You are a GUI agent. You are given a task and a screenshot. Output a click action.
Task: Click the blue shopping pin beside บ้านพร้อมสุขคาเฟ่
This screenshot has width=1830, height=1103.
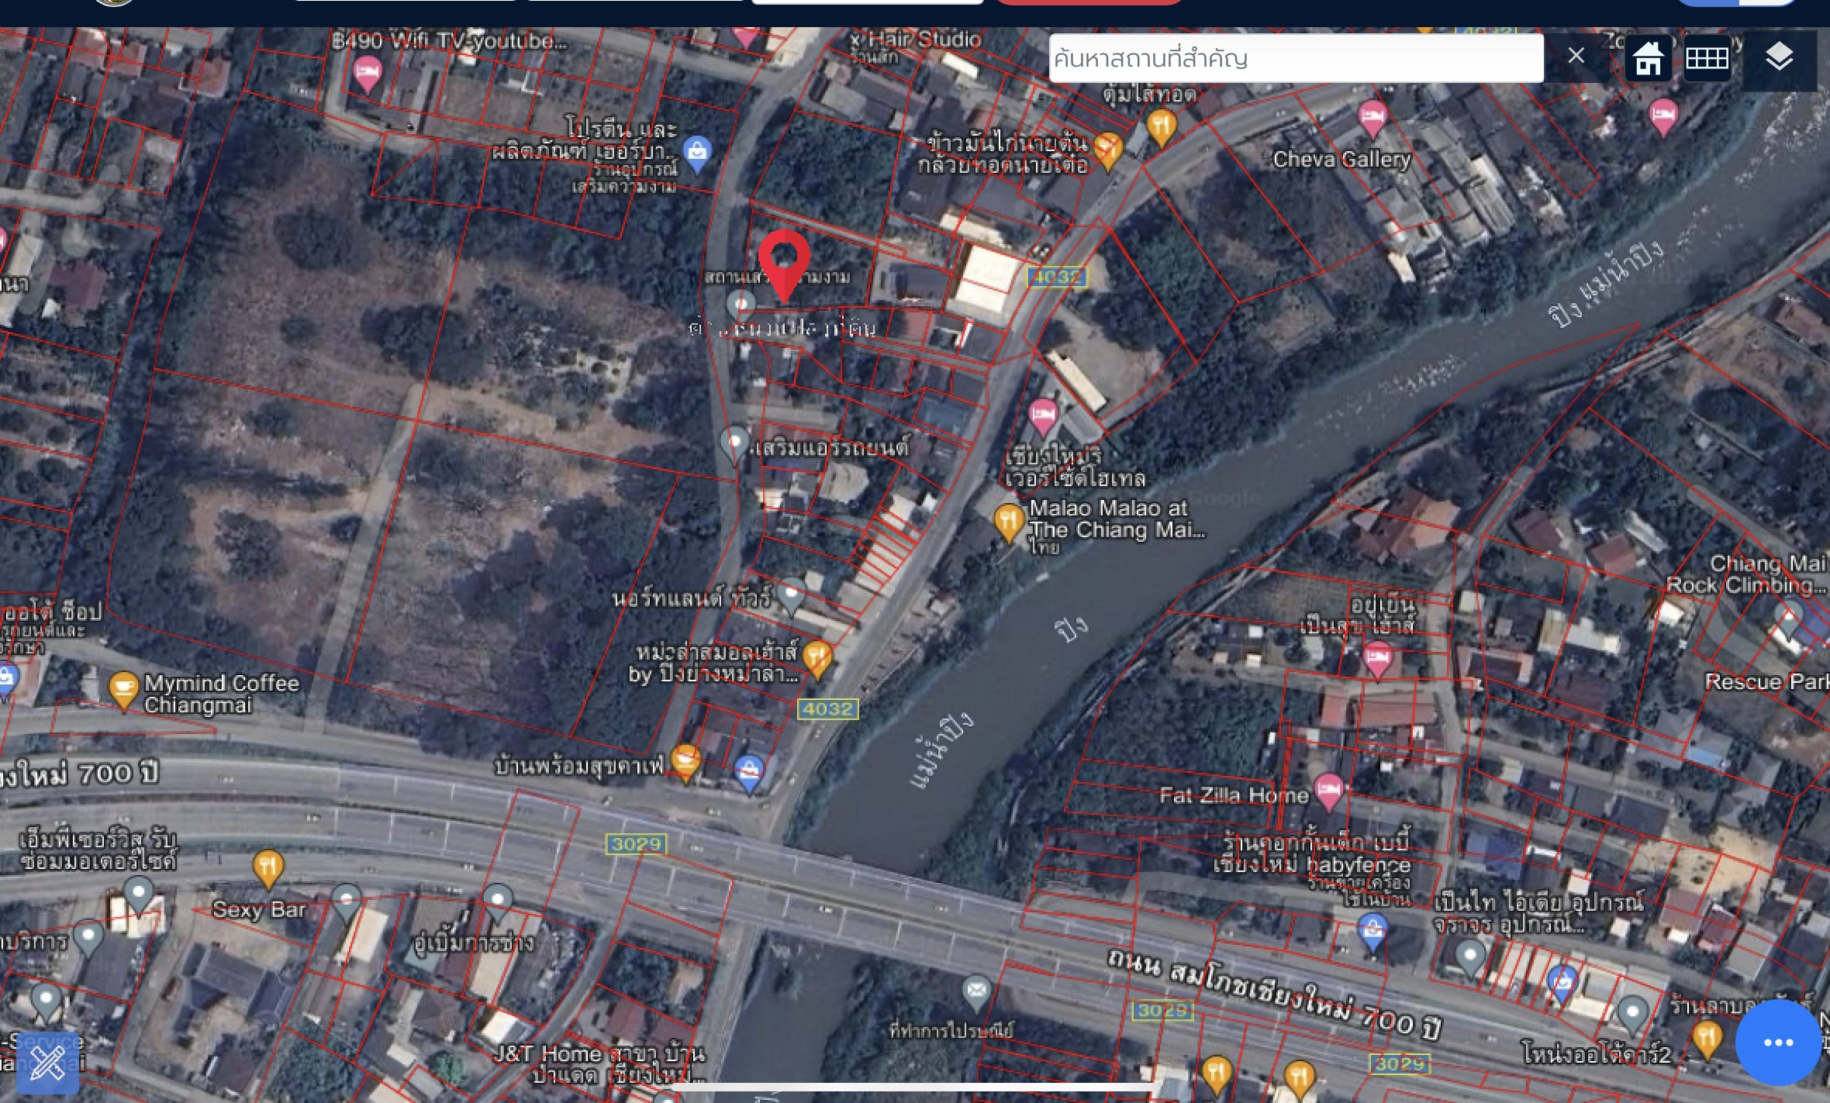pos(749,774)
